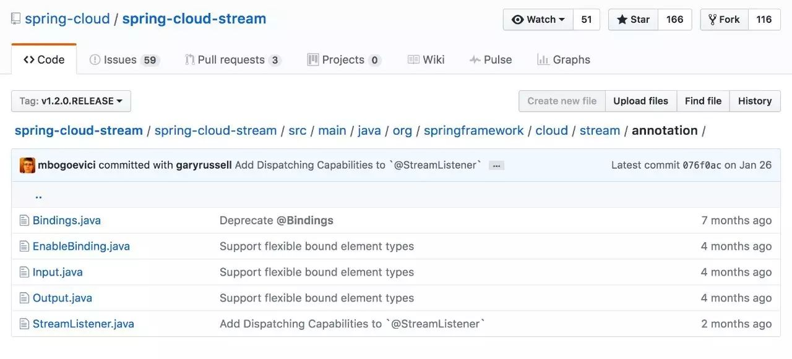This screenshot has width=792, height=359.
Task: Open the Wiki tab
Action: [x=426, y=60]
